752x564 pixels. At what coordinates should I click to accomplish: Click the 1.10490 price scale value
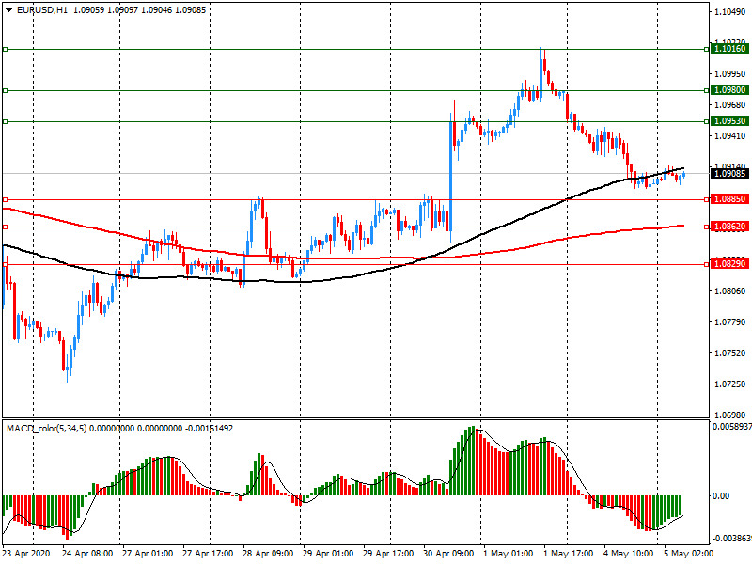730,12
